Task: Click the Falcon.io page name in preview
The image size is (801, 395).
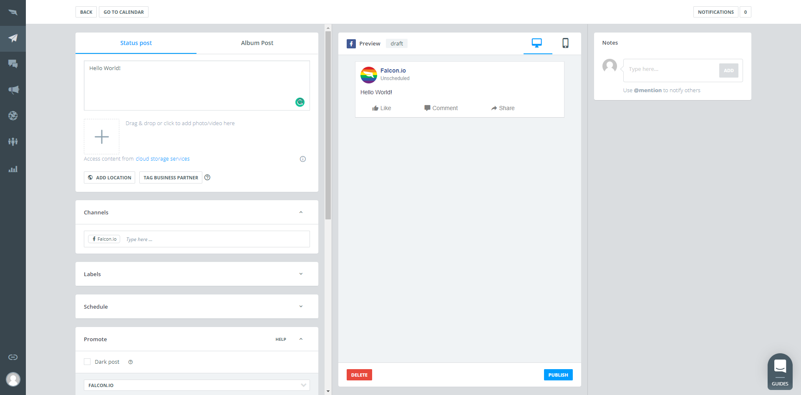Action: (393, 70)
